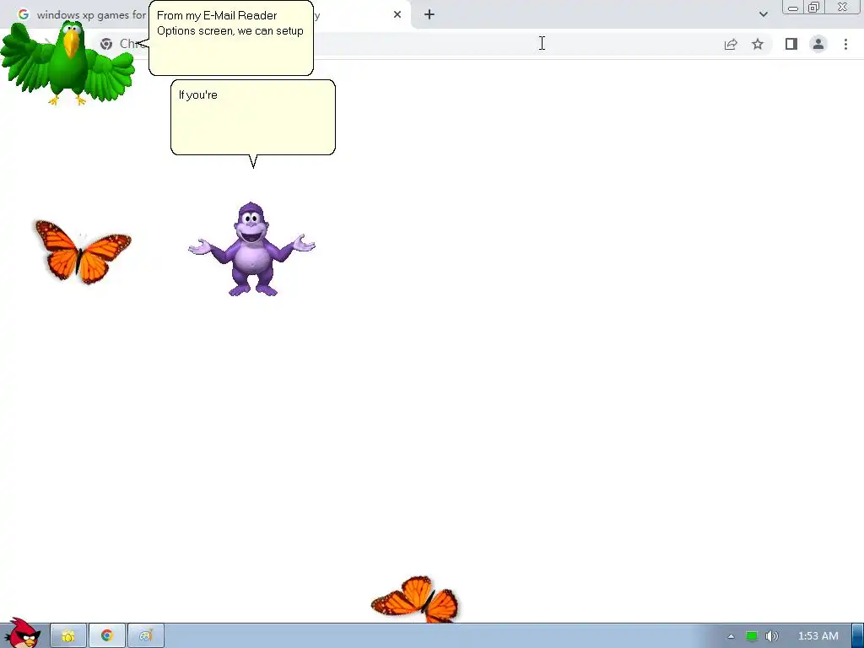864x648 pixels.
Task: Open the Paint taskbar icon
Action: click(x=145, y=636)
